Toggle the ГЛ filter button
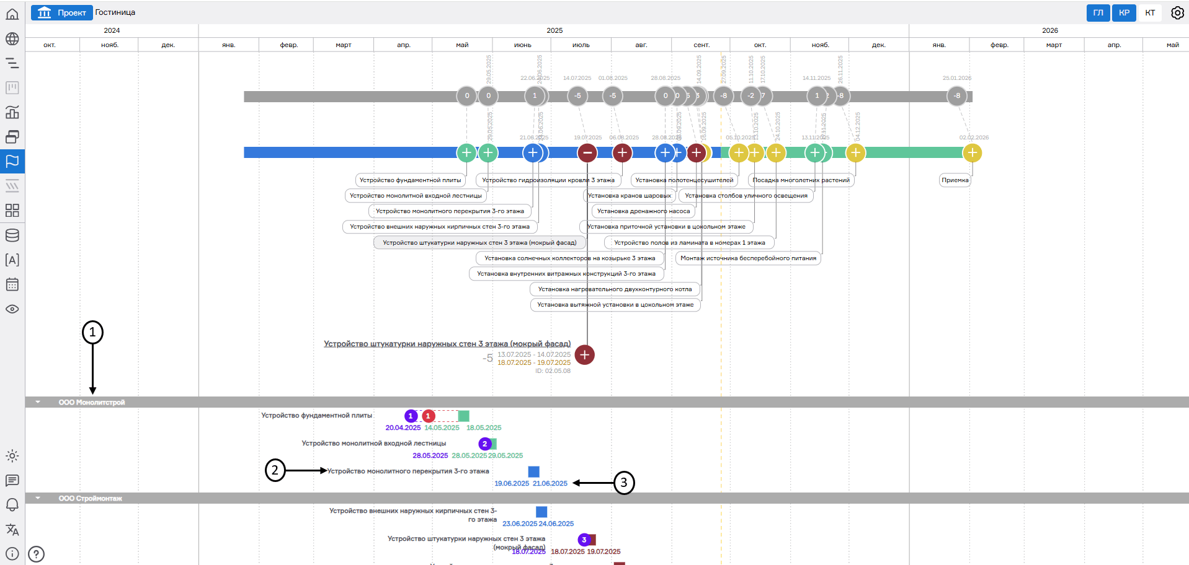 (1098, 13)
